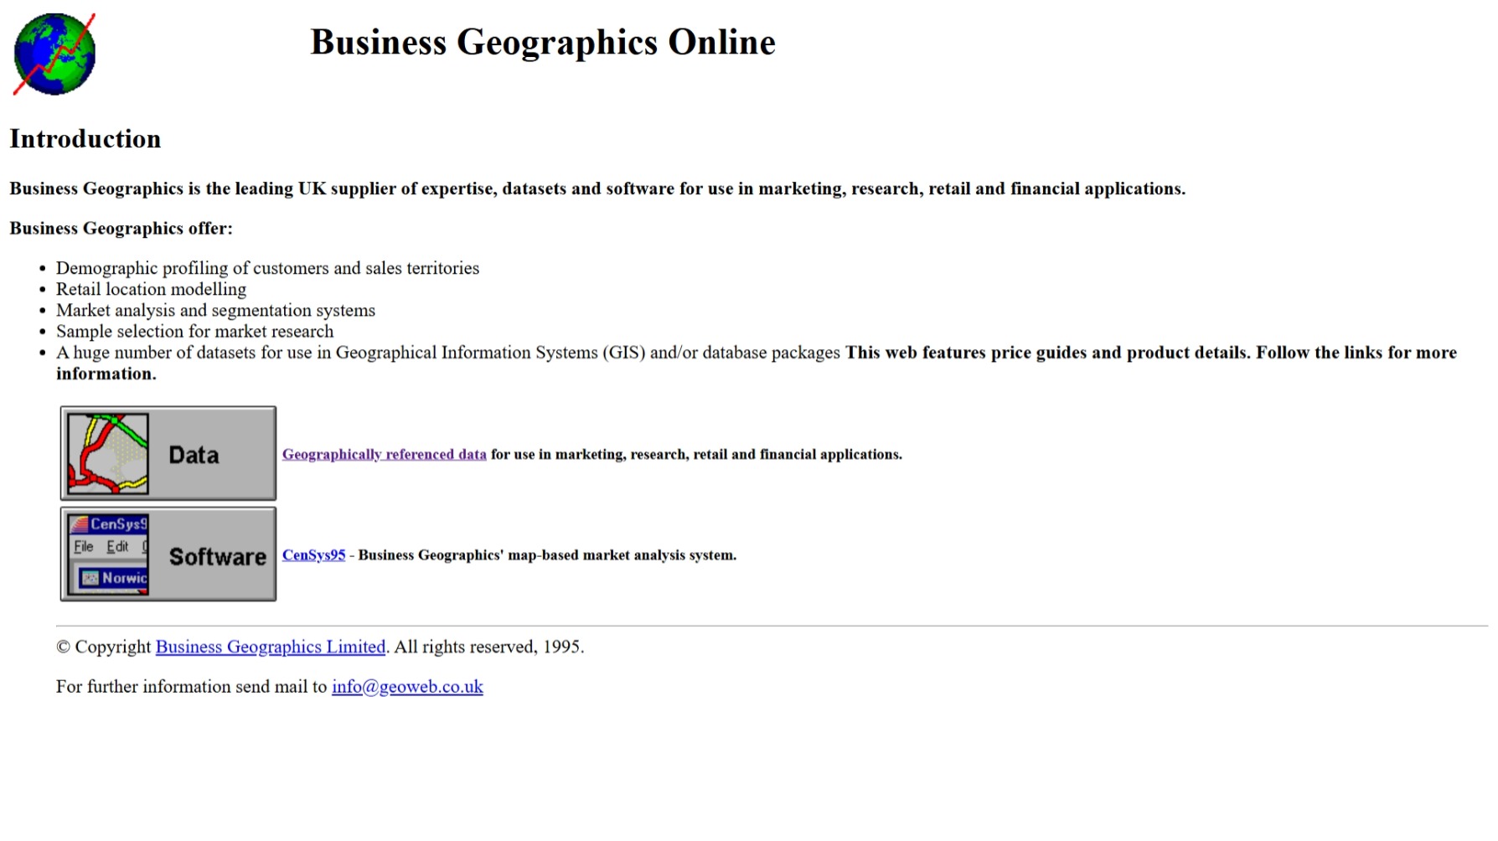The height and width of the screenshot is (841, 1498).
Task: Click 'A huge number of datasets' bullet
Action: point(757,363)
